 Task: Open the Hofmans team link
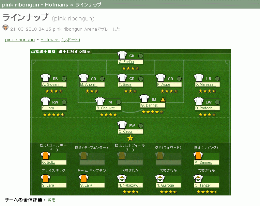50,40
